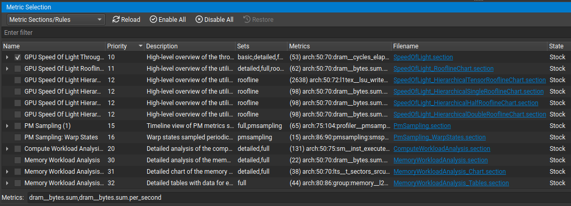The height and width of the screenshot is (206, 571).
Task: Expand the GPU Speed Of Light Roofline row
Action: coord(7,69)
